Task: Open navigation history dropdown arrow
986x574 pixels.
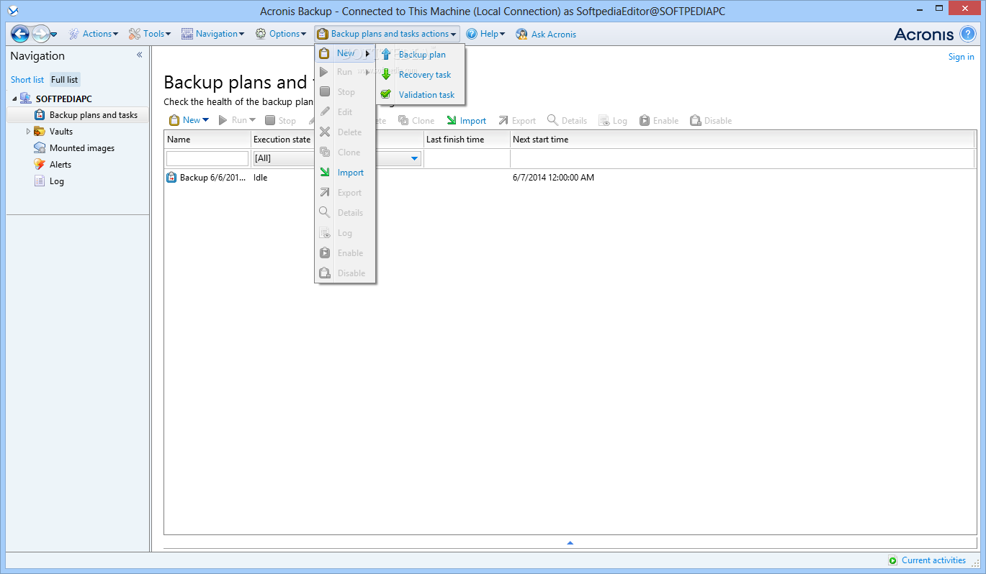Action: (54, 35)
